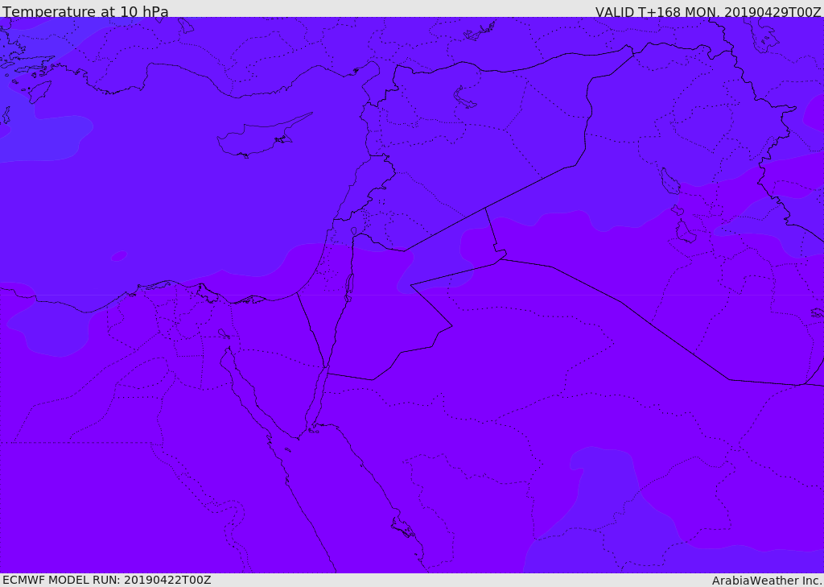Click the 'ArabiaWeather Inc.' credit text
This screenshot has width=824, height=587.
(767, 581)
